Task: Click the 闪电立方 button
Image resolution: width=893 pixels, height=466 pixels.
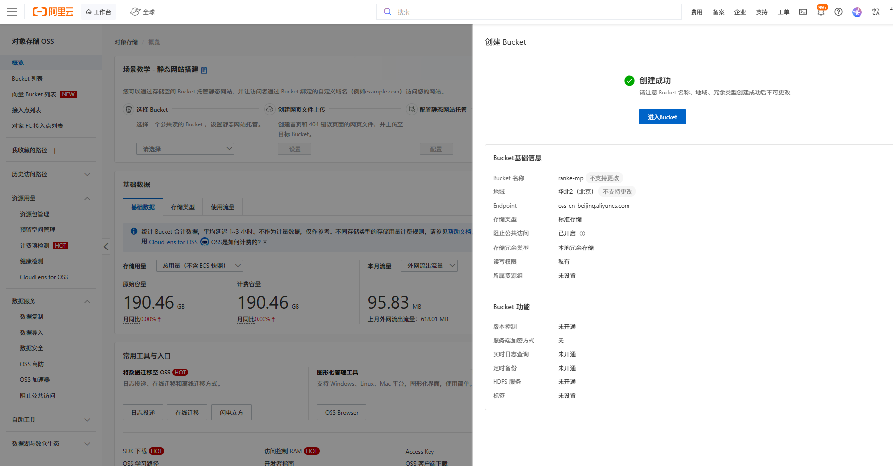Action: [232, 412]
